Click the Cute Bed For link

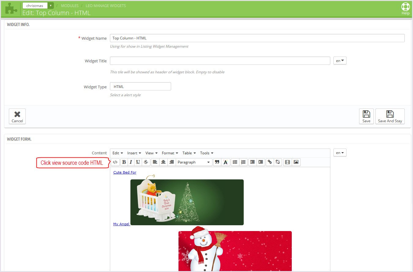(125, 172)
